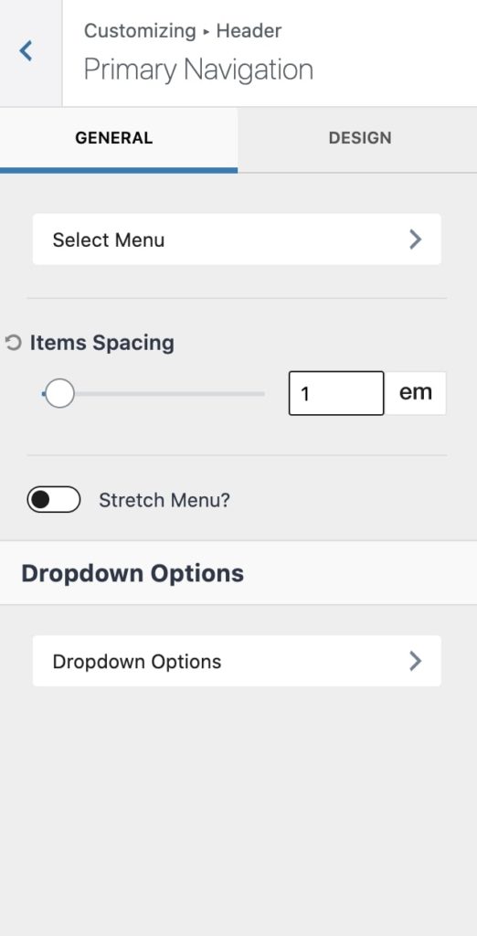This screenshot has width=477, height=936.
Task: Click the Stretch Menu? label text
Action: coord(164,500)
